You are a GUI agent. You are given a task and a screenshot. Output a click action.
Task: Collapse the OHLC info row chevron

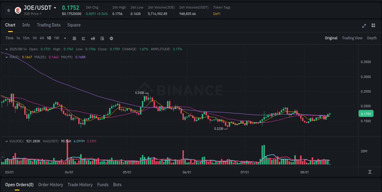[x=6, y=49]
